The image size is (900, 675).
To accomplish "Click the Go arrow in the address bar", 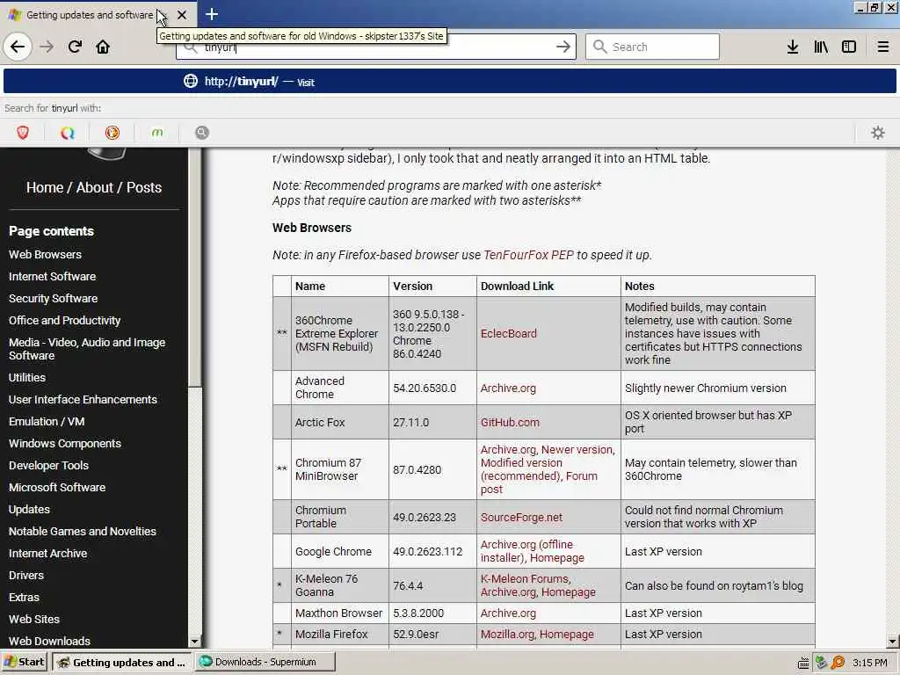I will [563, 47].
